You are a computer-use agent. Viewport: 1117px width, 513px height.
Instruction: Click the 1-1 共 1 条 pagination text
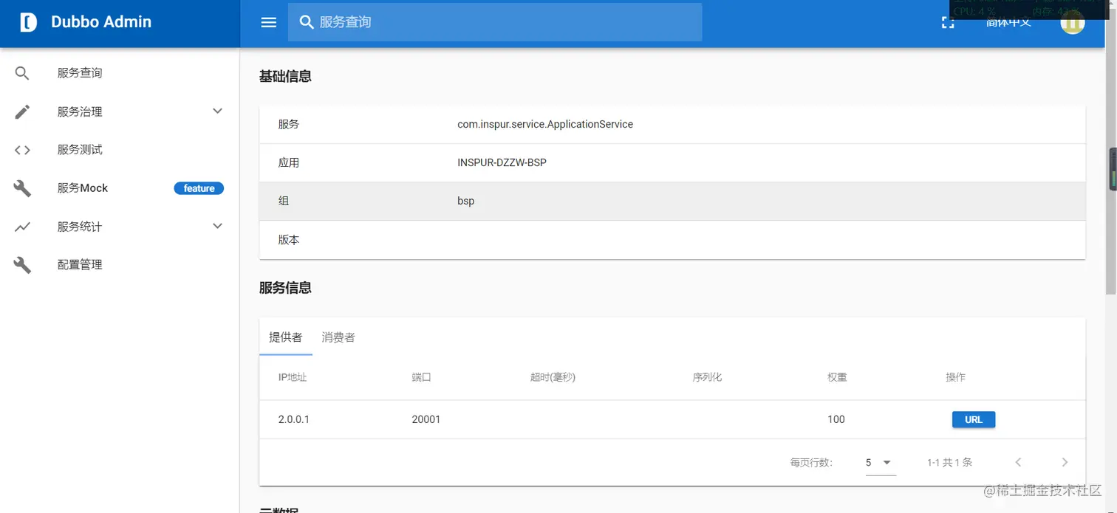tap(950, 463)
